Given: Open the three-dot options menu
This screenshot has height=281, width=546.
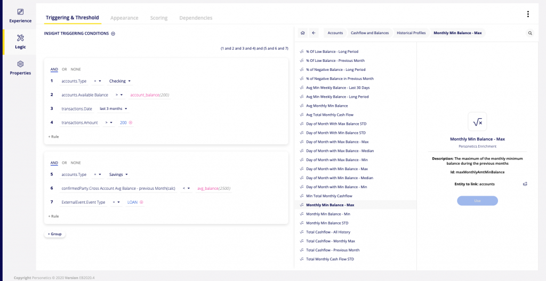Looking at the screenshot, I should coord(528,14).
